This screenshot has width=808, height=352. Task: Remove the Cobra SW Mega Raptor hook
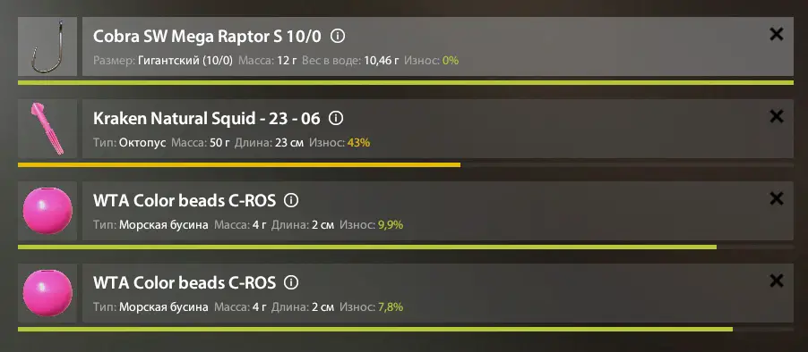coord(776,35)
